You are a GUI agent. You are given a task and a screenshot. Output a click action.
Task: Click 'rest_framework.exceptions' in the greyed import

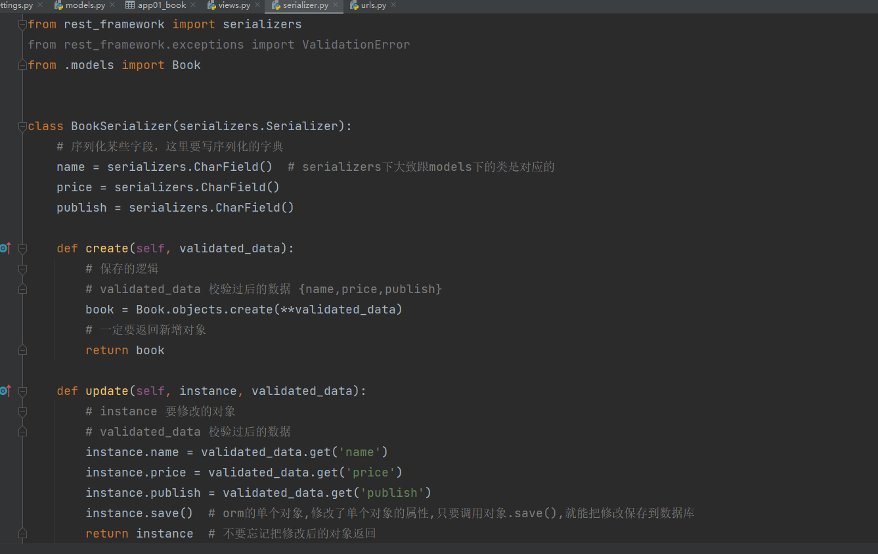154,45
